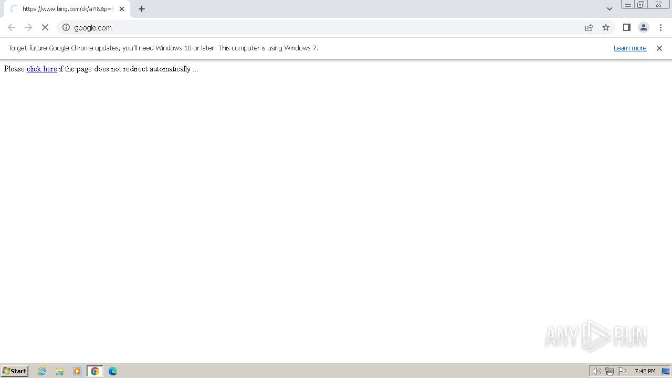Image resolution: width=672 pixels, height=378 pixels.
Task: Click the browser back arrow
Action: [x=12, y=27]
